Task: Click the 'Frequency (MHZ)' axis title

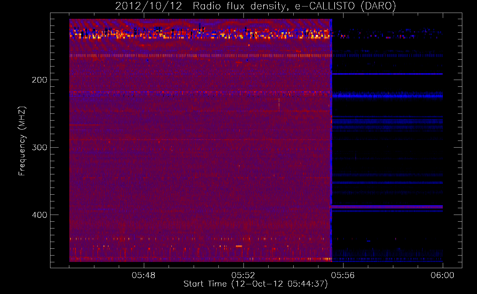Action: 22,141
